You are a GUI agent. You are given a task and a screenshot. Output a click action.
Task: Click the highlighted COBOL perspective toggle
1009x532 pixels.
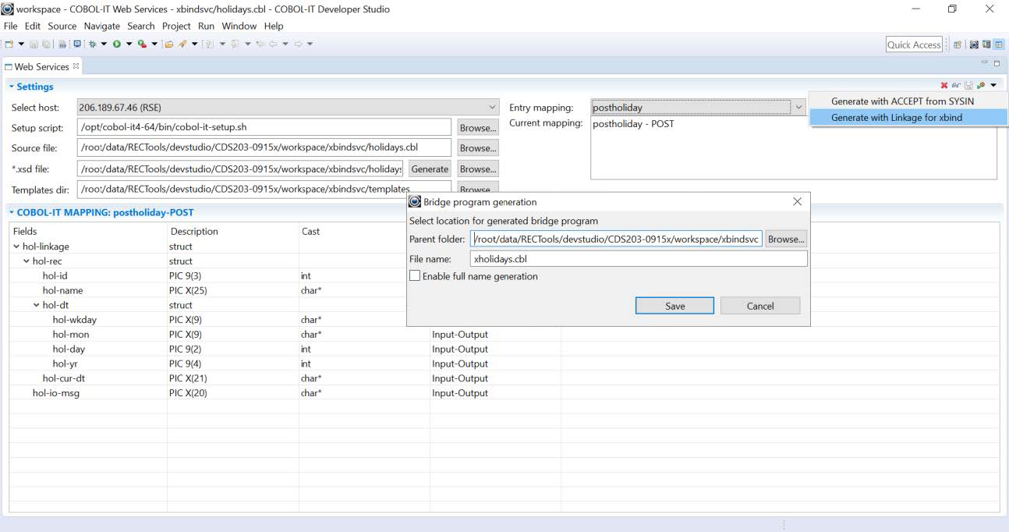click(x=999, y=44)
